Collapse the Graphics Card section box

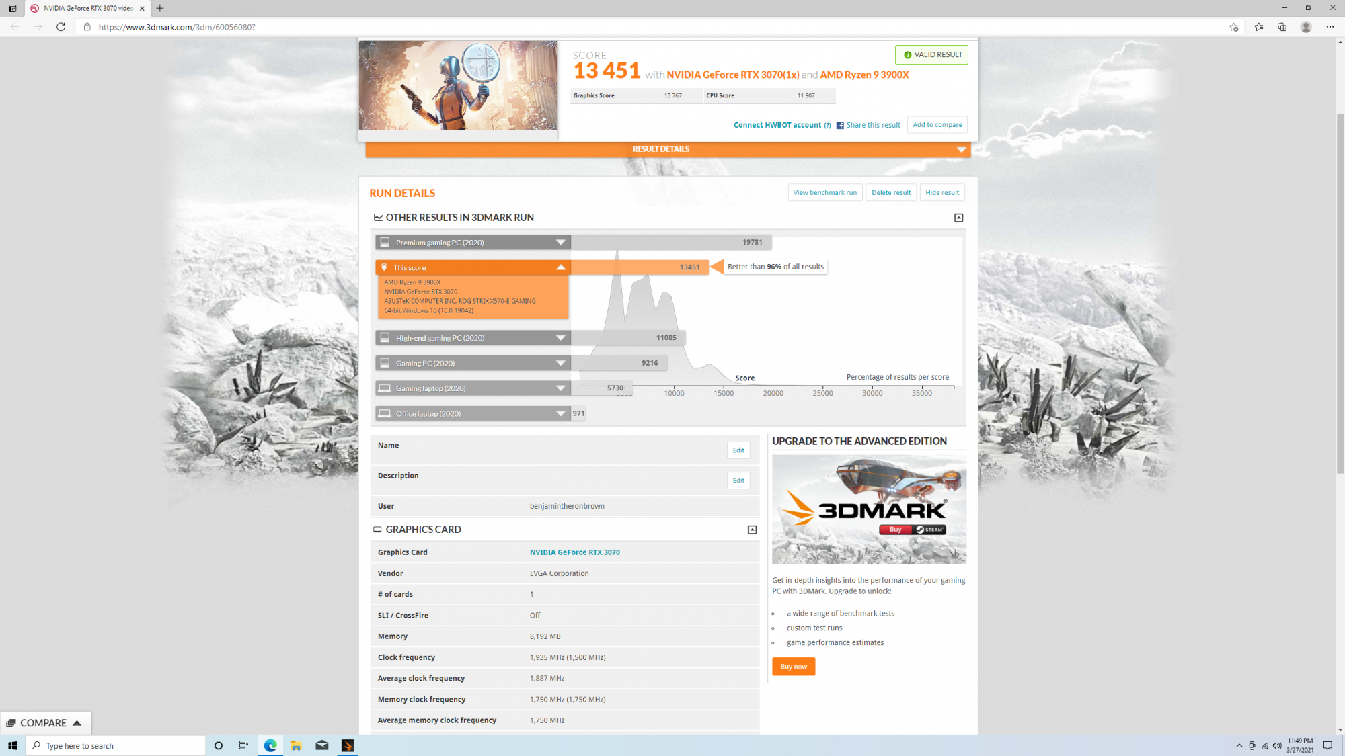point(752,530)
